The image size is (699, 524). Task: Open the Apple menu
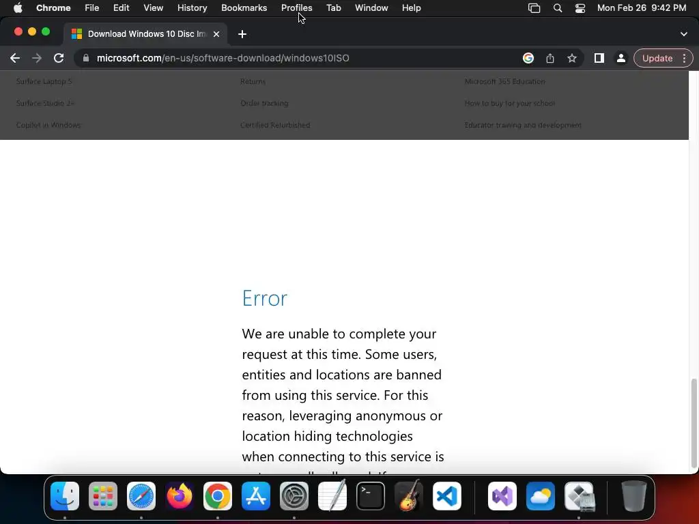tap(18, 8)
